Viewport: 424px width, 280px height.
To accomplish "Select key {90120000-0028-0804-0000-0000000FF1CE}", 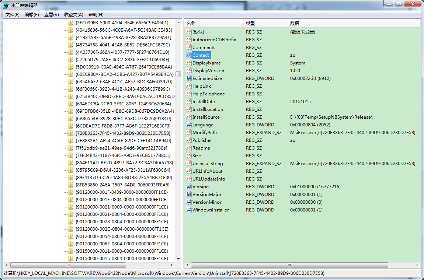I will [x=122, y=222].
